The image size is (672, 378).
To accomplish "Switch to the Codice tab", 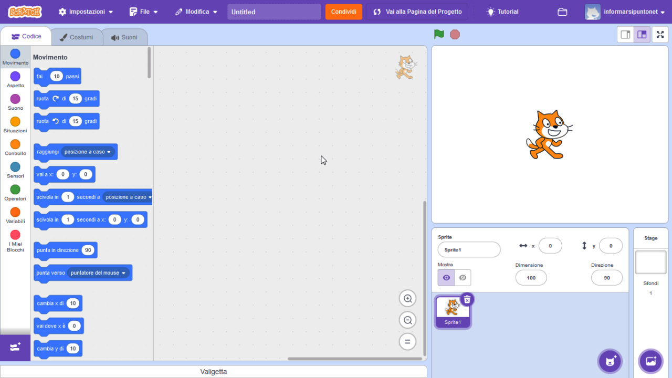I will [26, 37].
